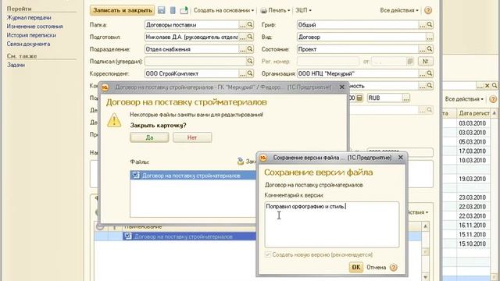500x281 pixels.
Task: Open calculator icon beside RUB field
Action: point(359,98)
